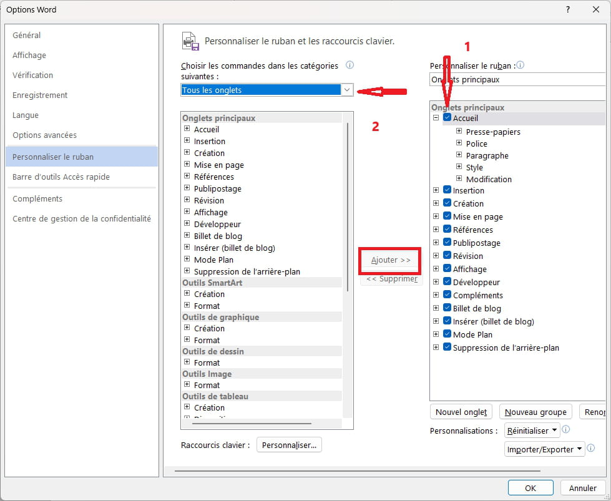This screenshot has width=611, height=501.
Task: Select Format under Outils Image
Action: (207, 385)
